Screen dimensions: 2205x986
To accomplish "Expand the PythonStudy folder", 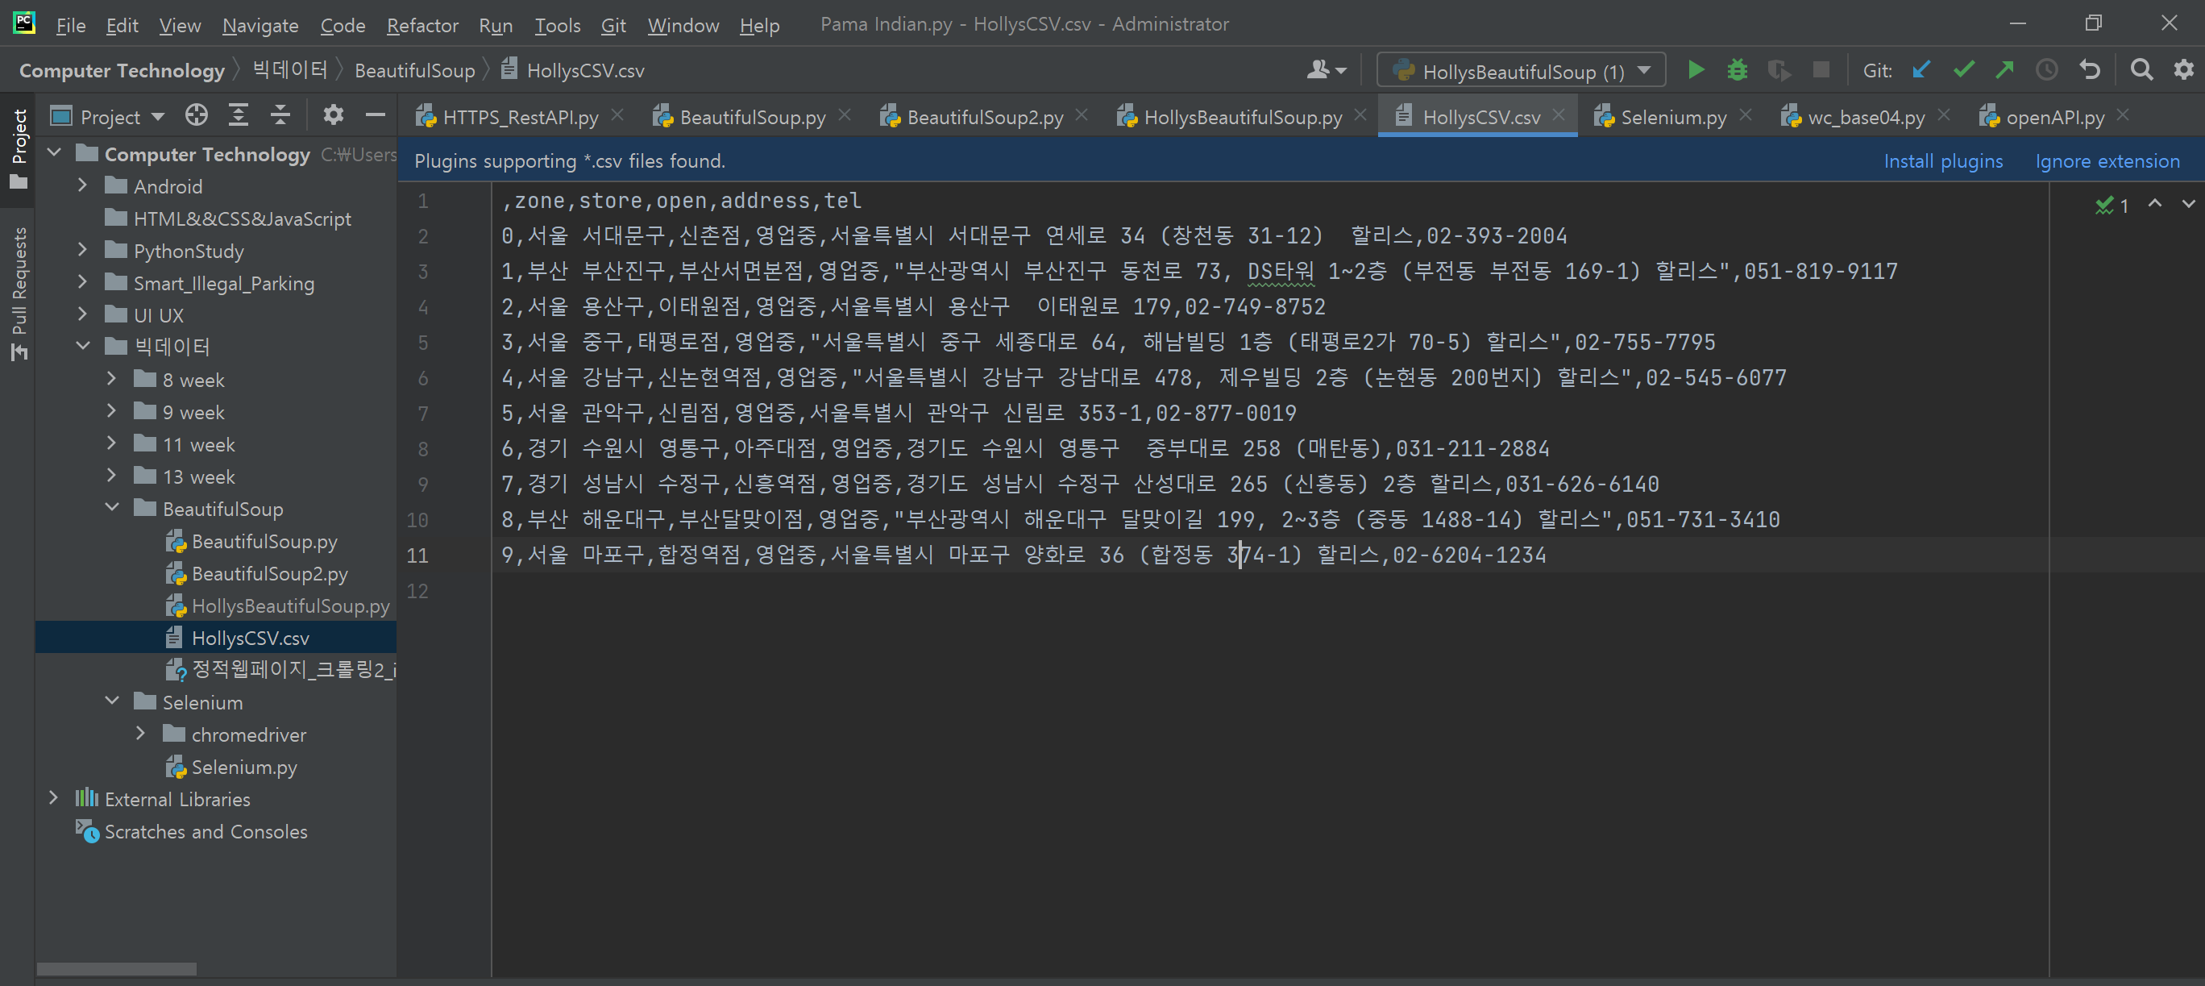I will coord(82,250).
